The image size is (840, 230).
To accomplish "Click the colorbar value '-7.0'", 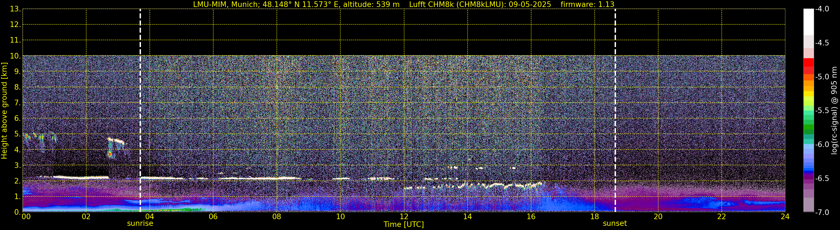I will click(x=822, y=212).
